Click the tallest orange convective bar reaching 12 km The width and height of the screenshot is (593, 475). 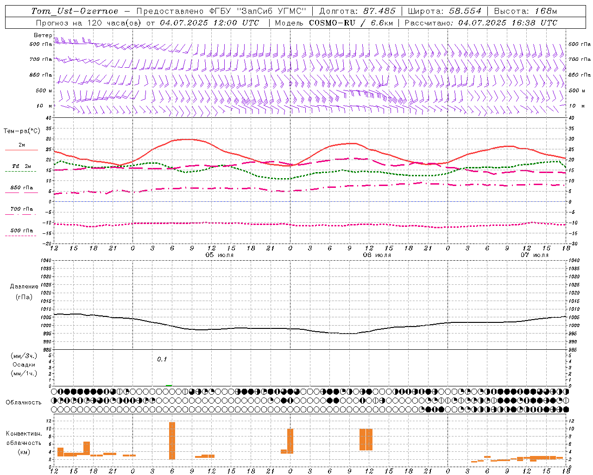coord(172,441)
